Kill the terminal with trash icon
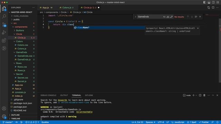 [x=204, y=95]
